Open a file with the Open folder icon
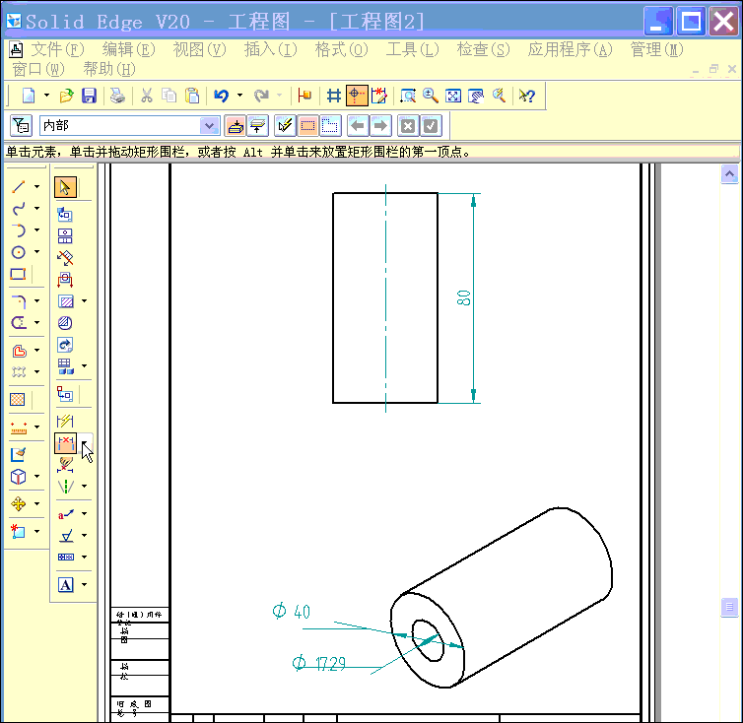The height and width of the screenshot is (723, 743). (66, 96)
